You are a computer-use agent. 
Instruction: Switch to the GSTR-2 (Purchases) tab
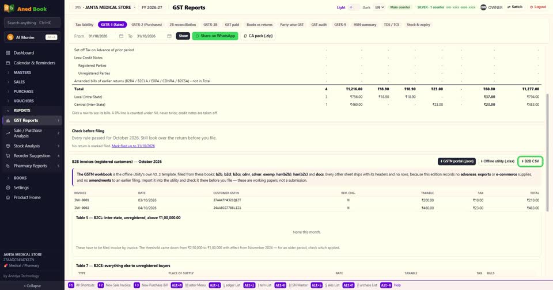coord(147,25)
